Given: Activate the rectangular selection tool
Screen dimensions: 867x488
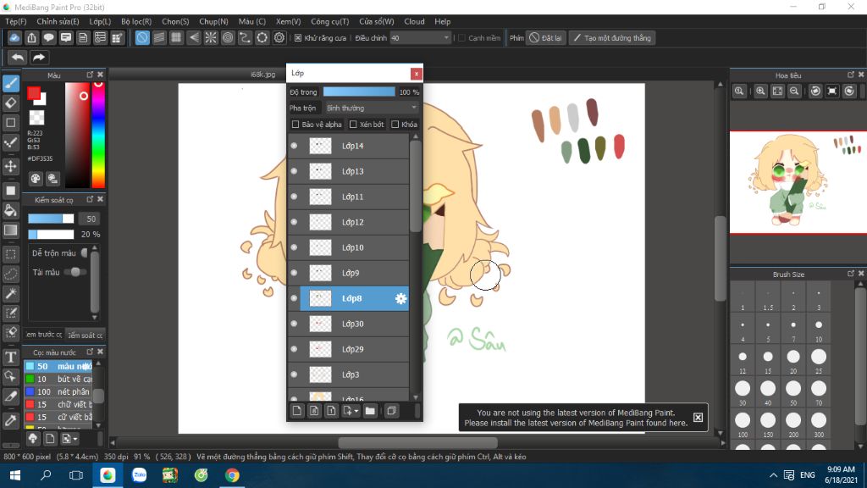Looking at the screenshot, I should 10,254.
